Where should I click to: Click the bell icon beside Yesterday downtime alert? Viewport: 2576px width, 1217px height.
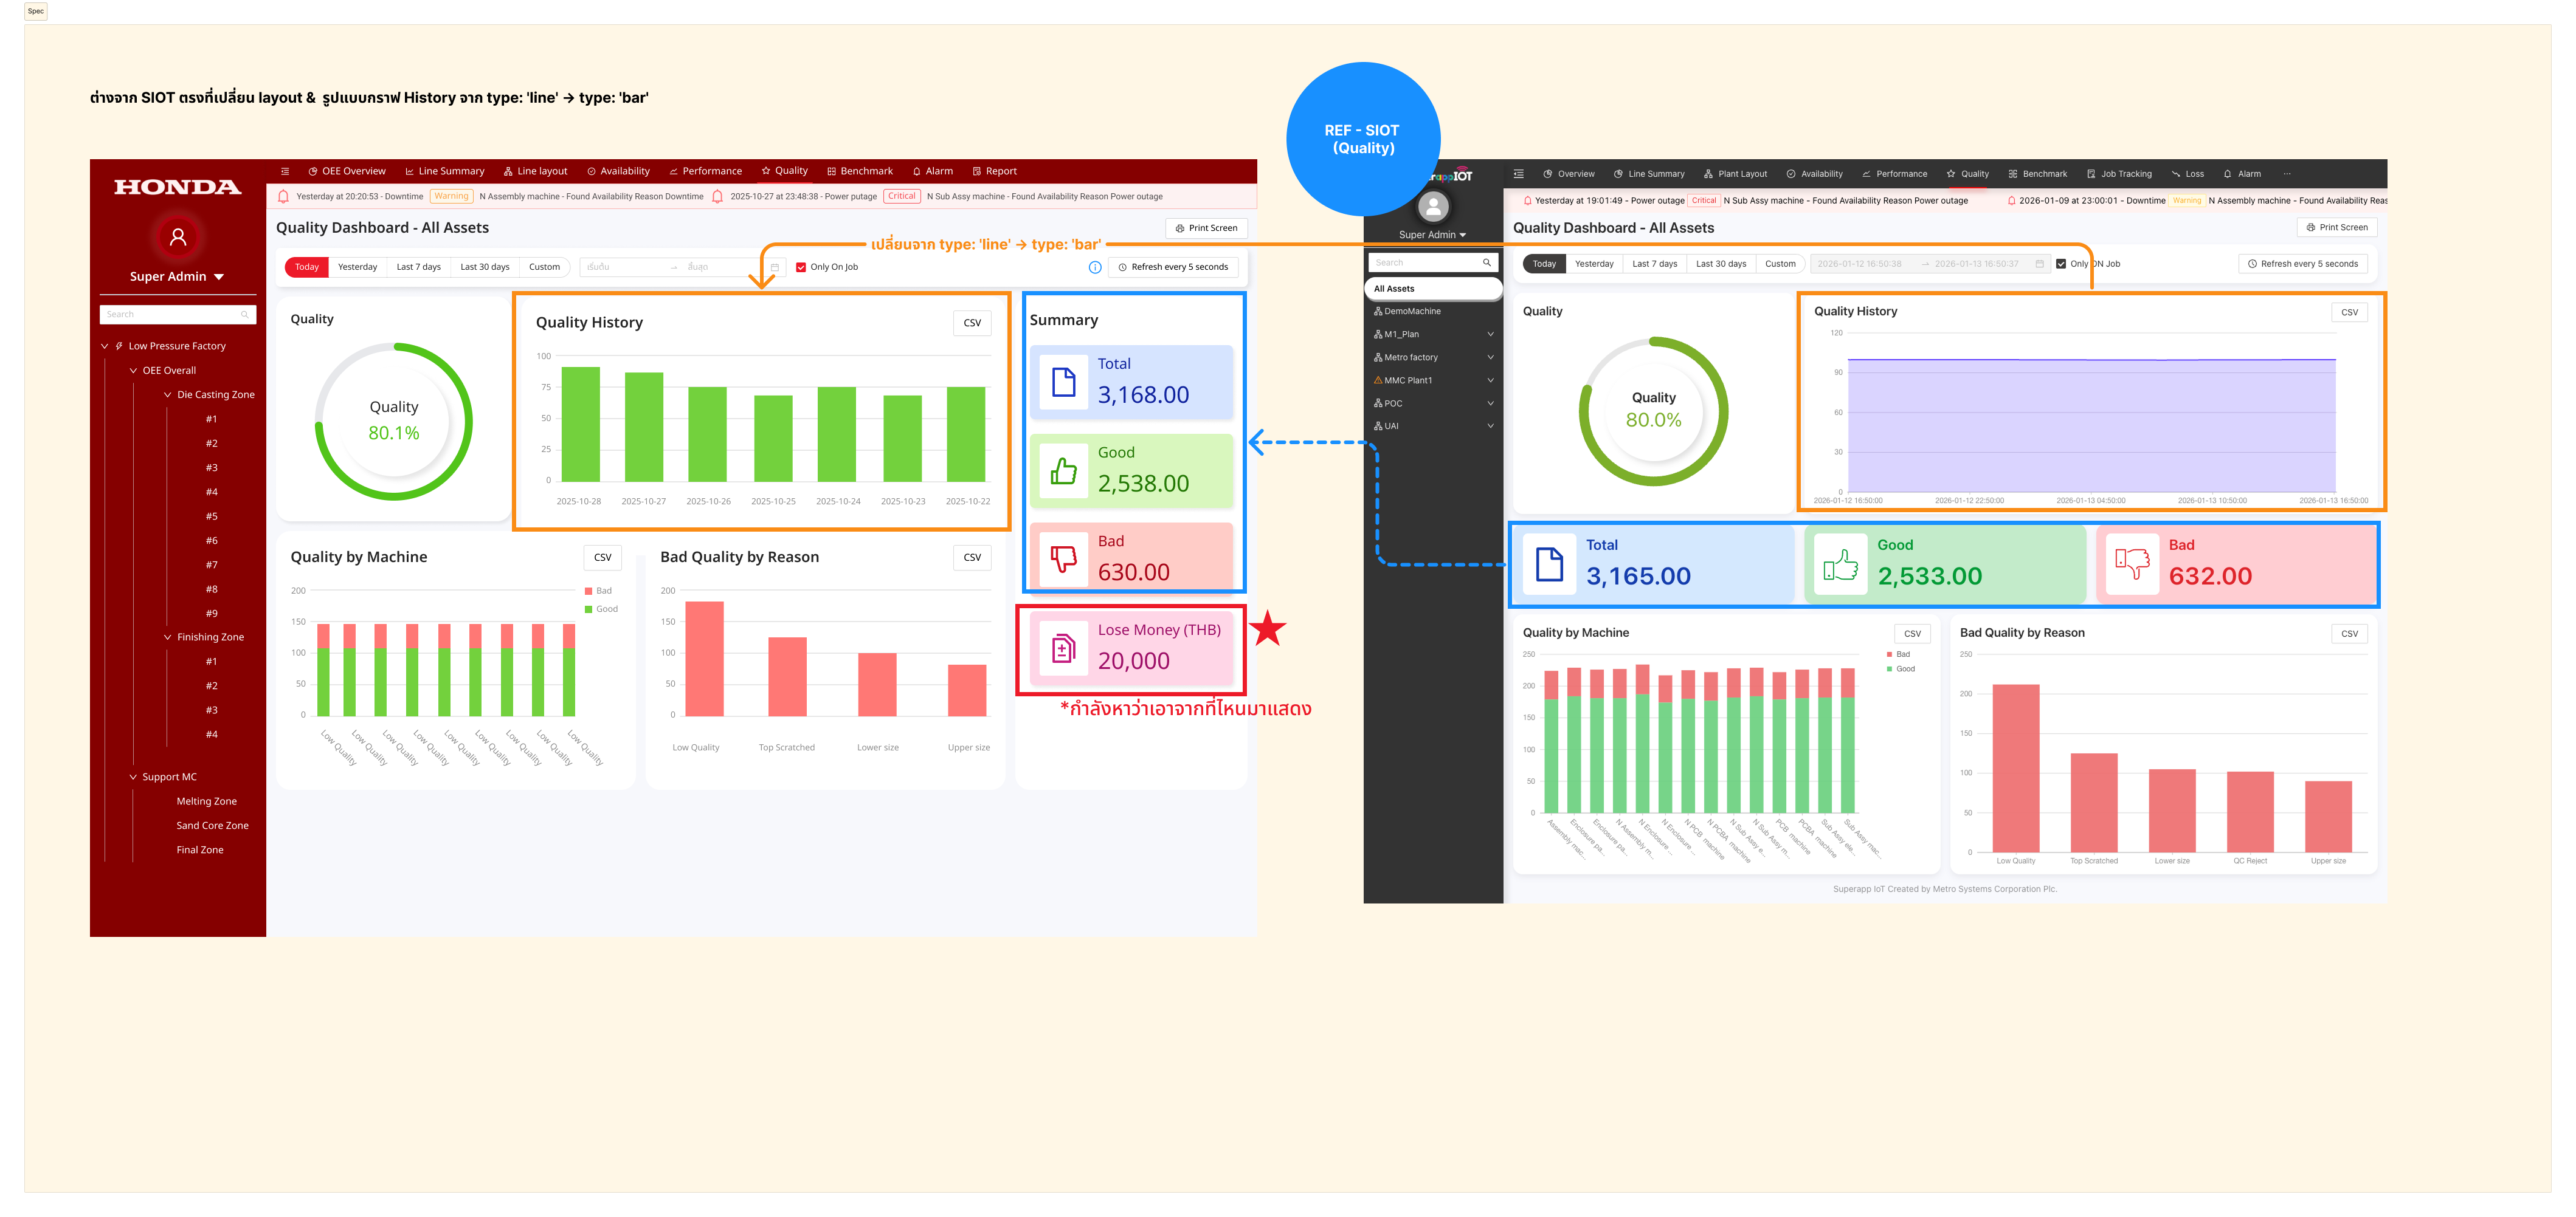tap(283, 197)
